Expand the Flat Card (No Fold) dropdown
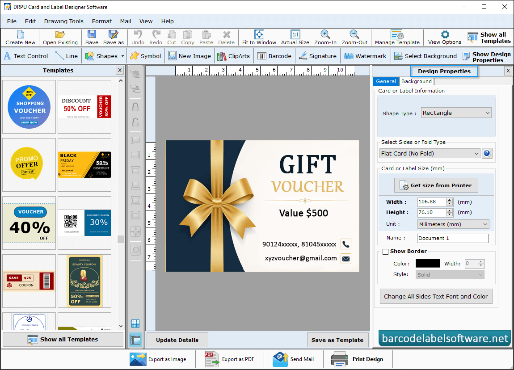514x370 pixels. point(430,153)
